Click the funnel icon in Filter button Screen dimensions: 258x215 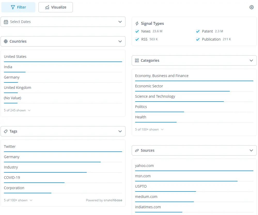(13, 7)
